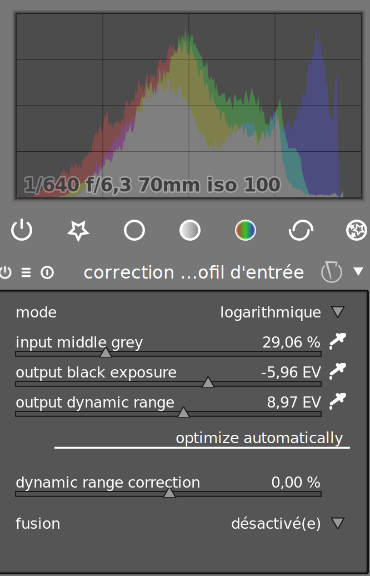This screenshot has height=576, width=370.
Task: Open favorites module group star icon
Action: tap(78, 230)
